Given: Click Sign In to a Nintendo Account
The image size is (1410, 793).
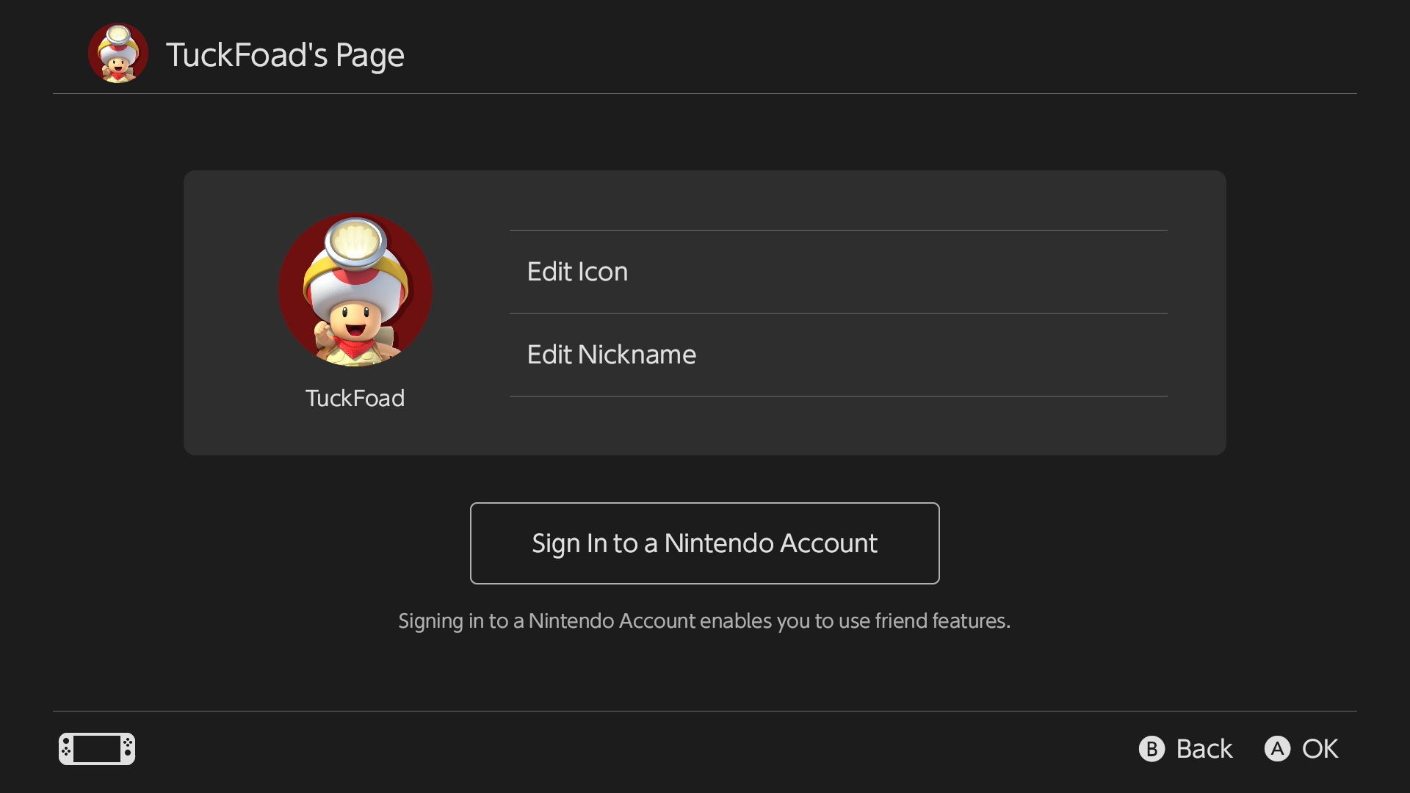Looking at the screenshot, I should [x=704, y=543].
